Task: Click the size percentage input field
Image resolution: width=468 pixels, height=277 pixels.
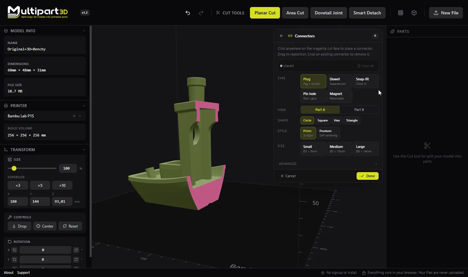Action: [x=68, y=168]
